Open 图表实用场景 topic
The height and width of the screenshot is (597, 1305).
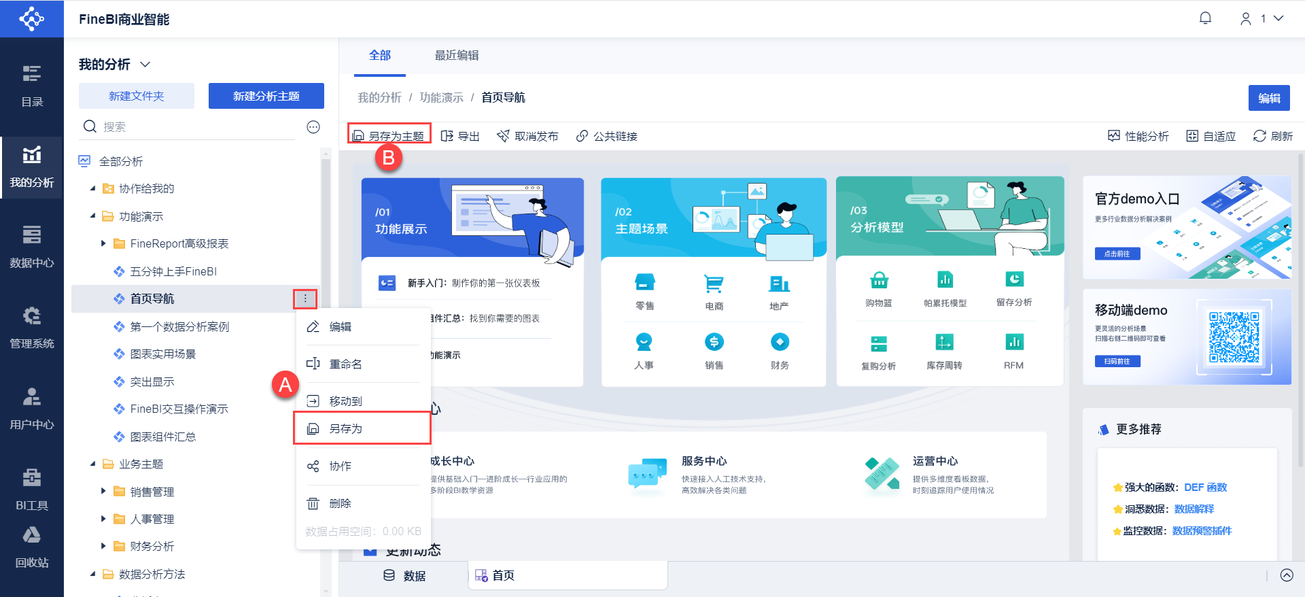163,354
